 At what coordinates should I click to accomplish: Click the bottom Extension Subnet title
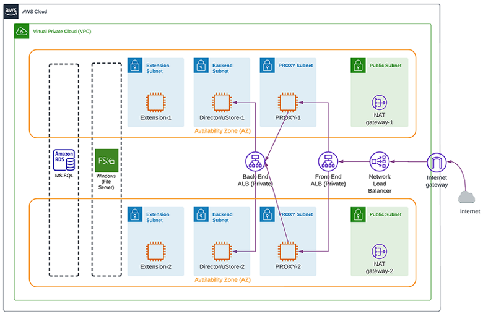pyautogui.click(x=158, y=218)
